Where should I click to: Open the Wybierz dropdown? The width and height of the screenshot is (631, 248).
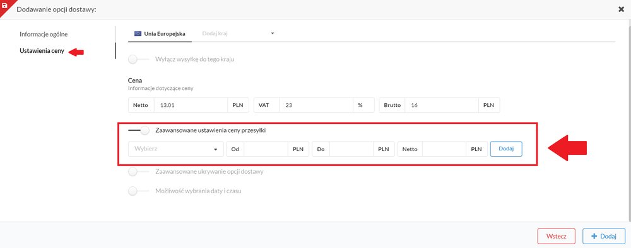coord(176,149)
